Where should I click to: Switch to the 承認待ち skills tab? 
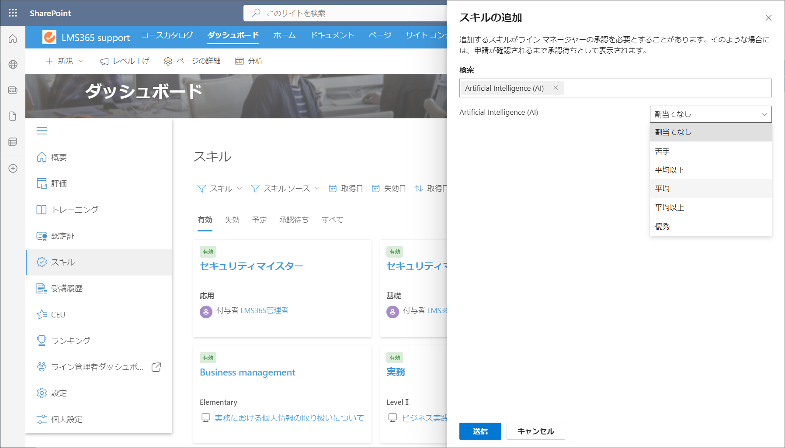pos(294,220)
